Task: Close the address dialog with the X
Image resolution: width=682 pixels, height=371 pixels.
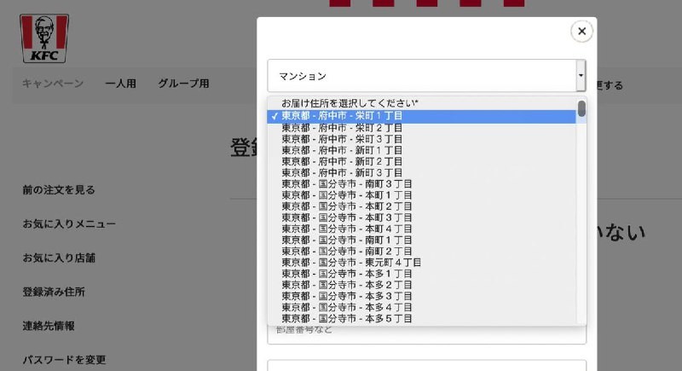Action: click(x=581, y=32)
